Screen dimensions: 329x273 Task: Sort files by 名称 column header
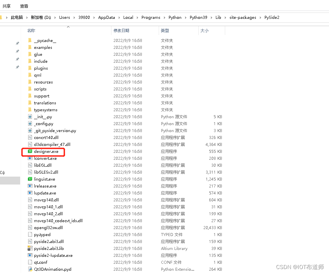pyautogui.click(x=31, y=31)
